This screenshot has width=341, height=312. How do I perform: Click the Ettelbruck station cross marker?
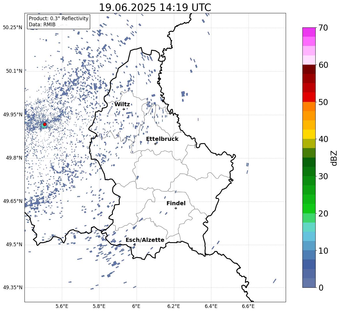click(155, 144)
